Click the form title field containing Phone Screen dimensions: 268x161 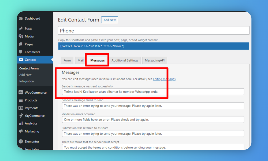(x=154, y=31)
